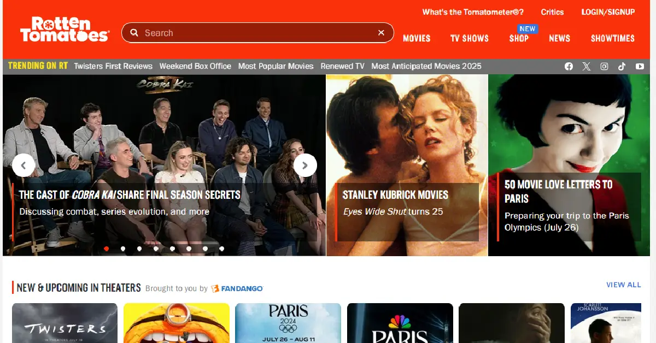Click 'Preparing your trip to Paris Olympics' text
This screenshot has height=343, width=656.
tap(566, 222)
